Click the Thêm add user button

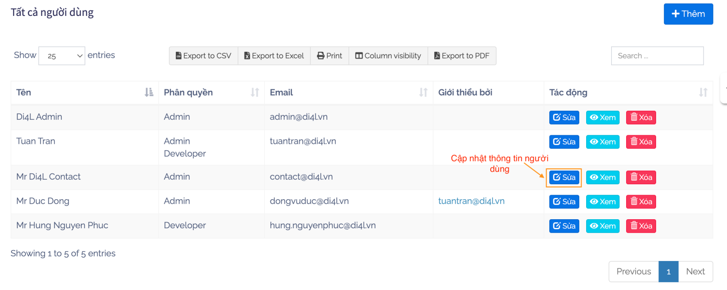coord(688,14)
